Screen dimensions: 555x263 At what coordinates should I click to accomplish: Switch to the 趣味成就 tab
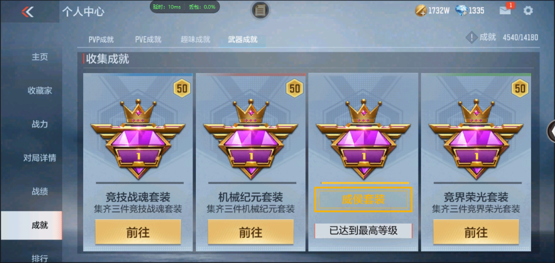(x=195, y=39)
